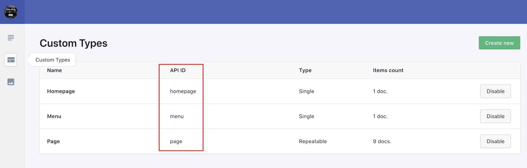Click the menu API ID cell

click(x=176, y=116)
